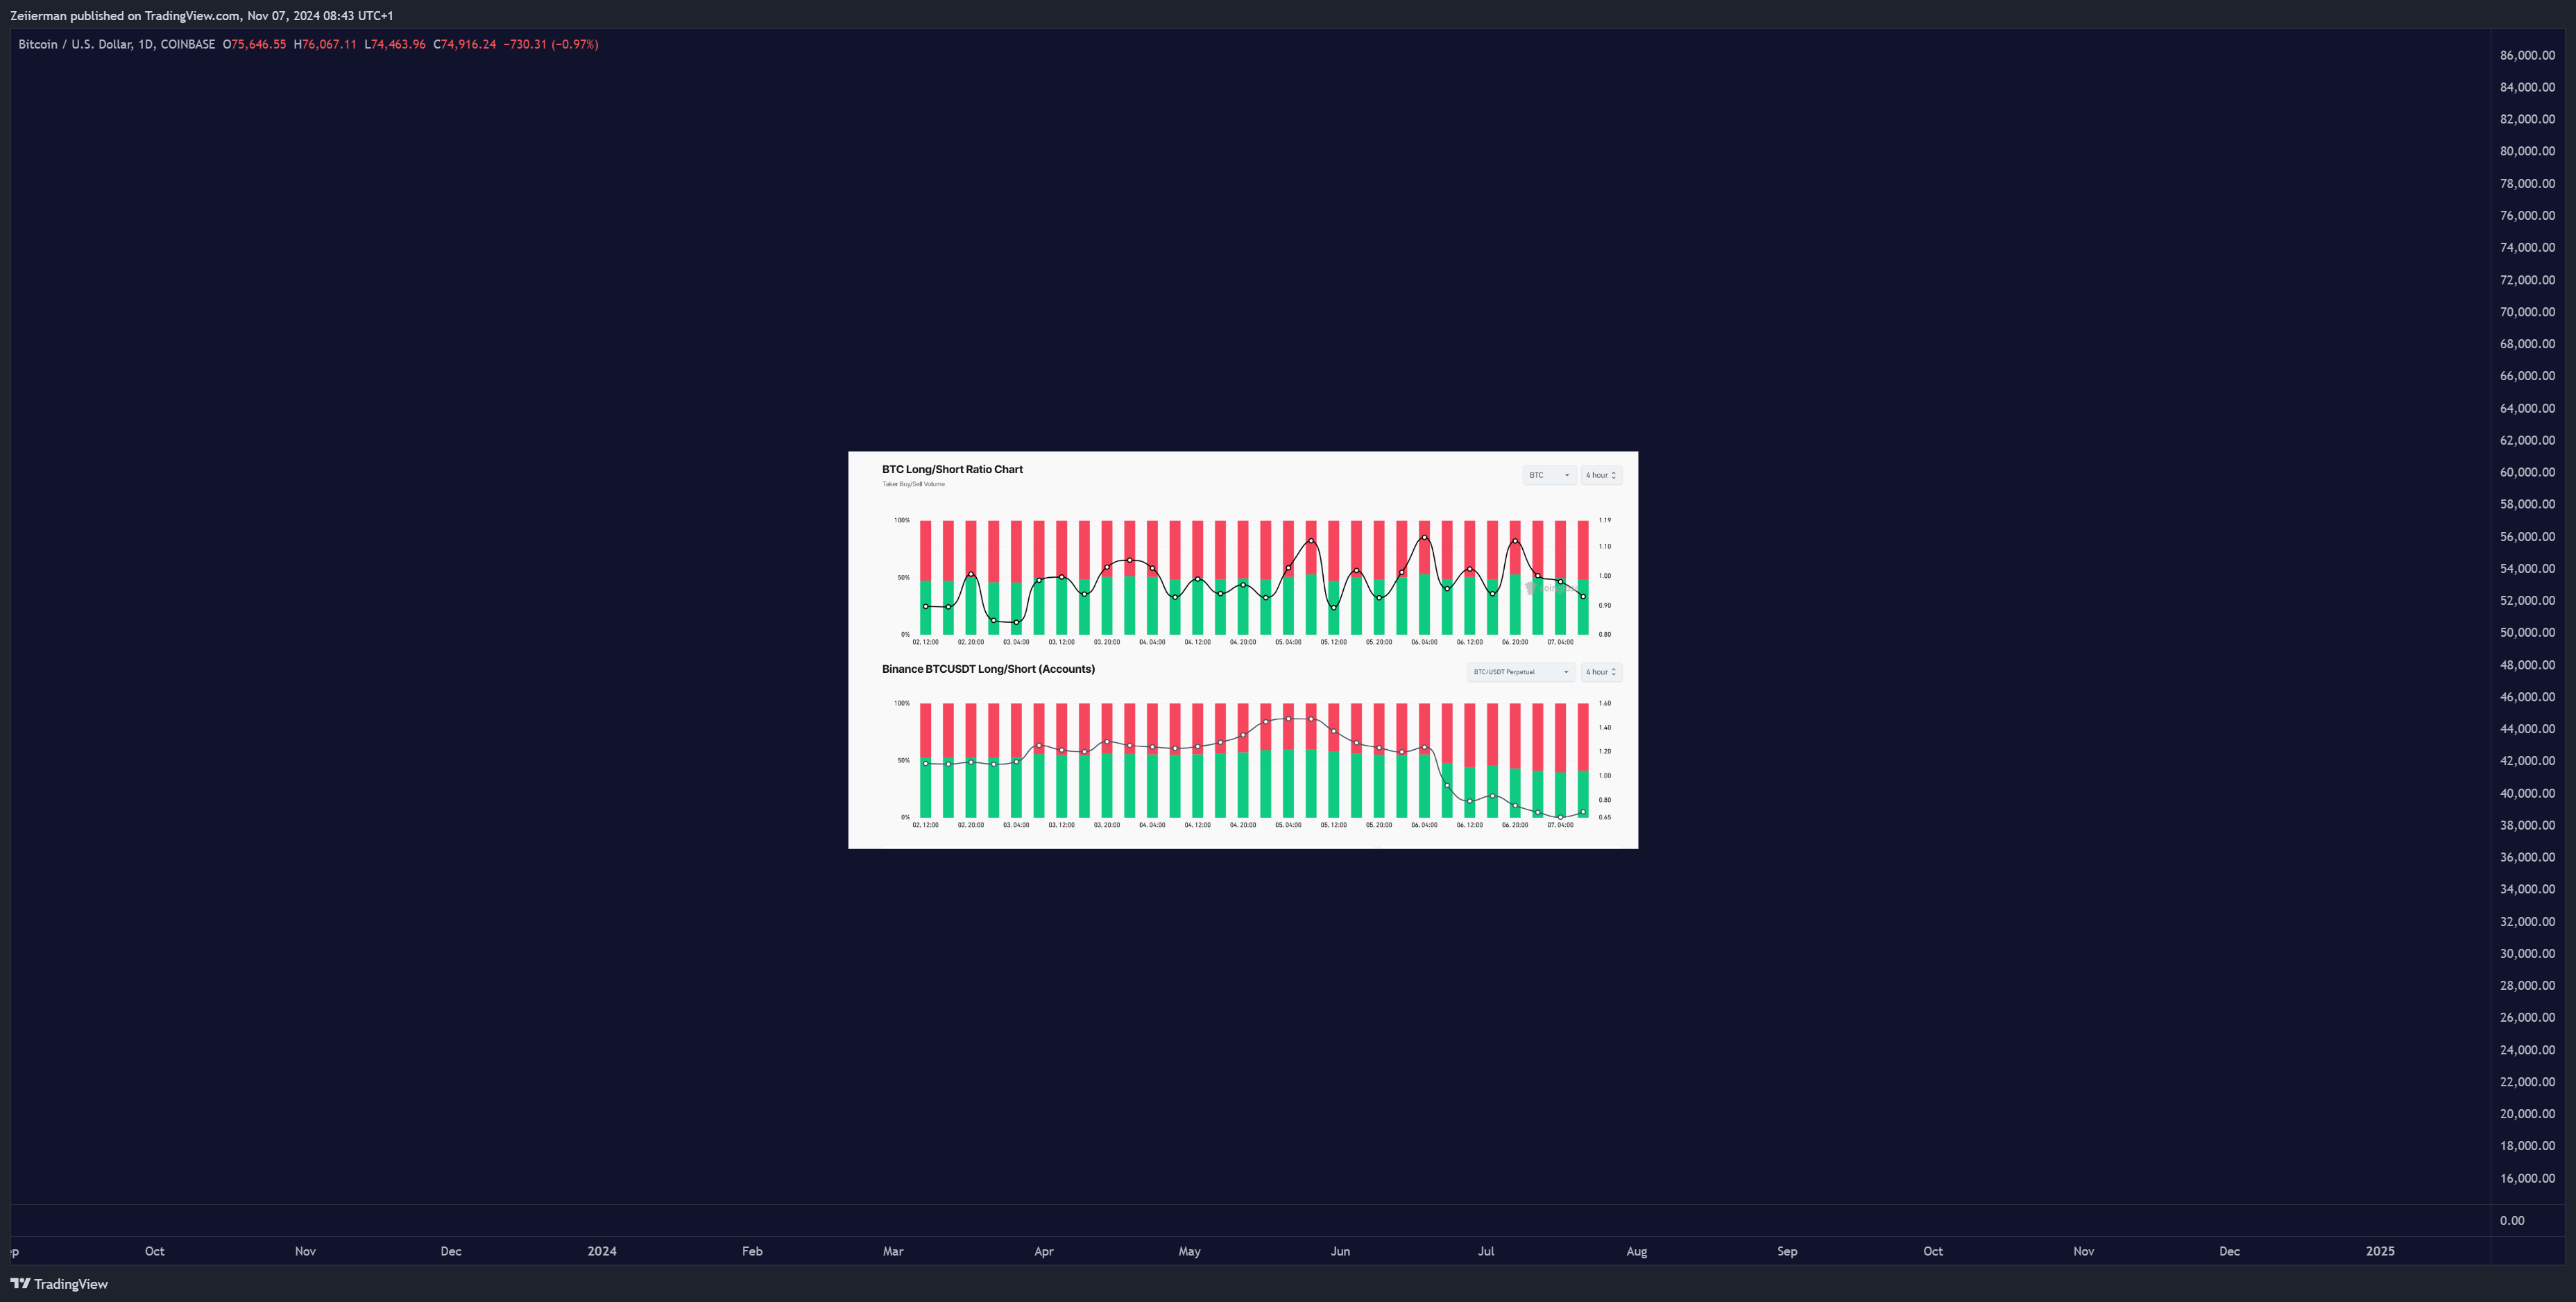The width and height of the screenshot is (2576, 1302).
Task: Click the 0.90 ratio axis label
Action: pyautogui.click(x=1604, y=605)
